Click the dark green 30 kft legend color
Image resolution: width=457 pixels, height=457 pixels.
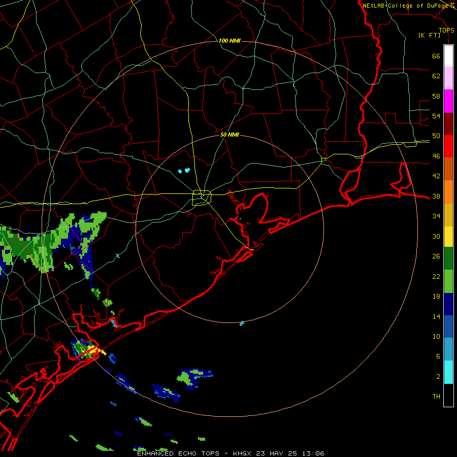[448, 258]
